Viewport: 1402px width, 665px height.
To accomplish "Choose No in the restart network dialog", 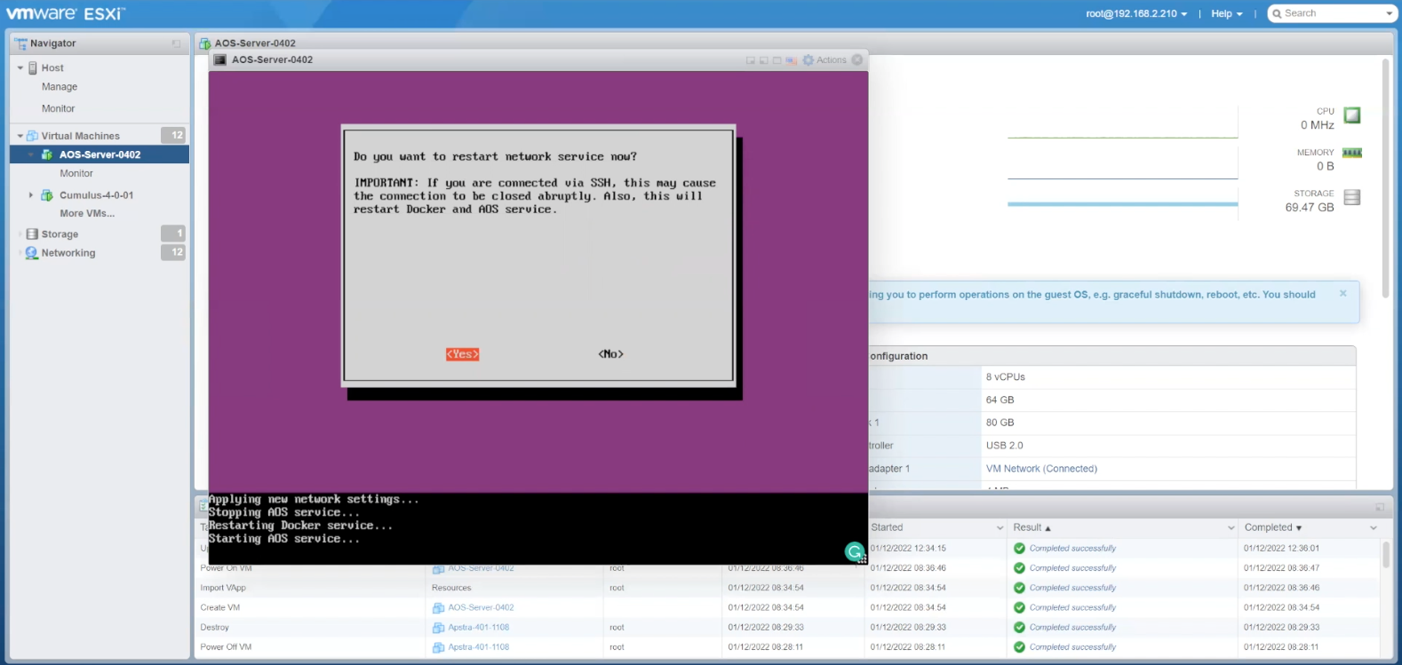I will pos(611,354).
